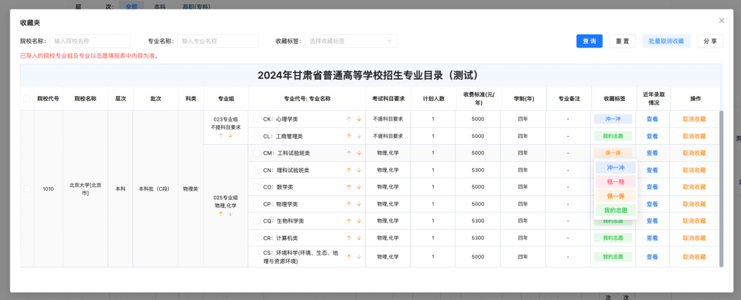This screenshot has height=300, width=741.
Task: Open the 收藏标签 filter dropdown
Action: click(350, 41)
